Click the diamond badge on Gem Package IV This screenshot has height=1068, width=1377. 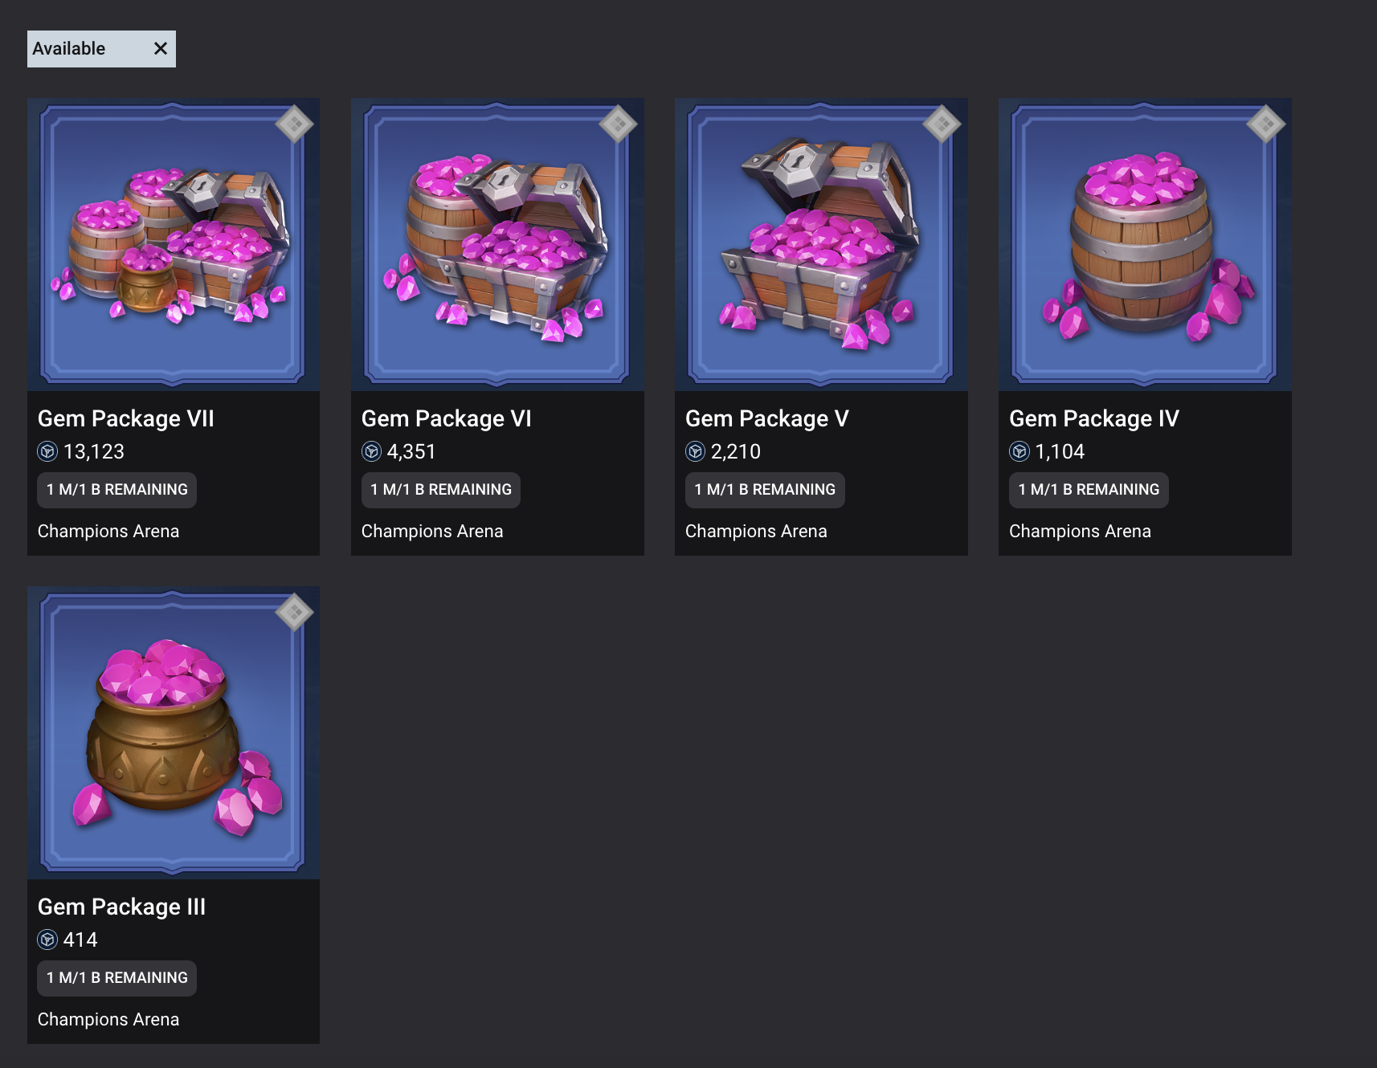click(1266, 124)
